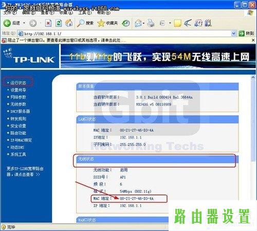Click the IE Back button

pos(12,23)
